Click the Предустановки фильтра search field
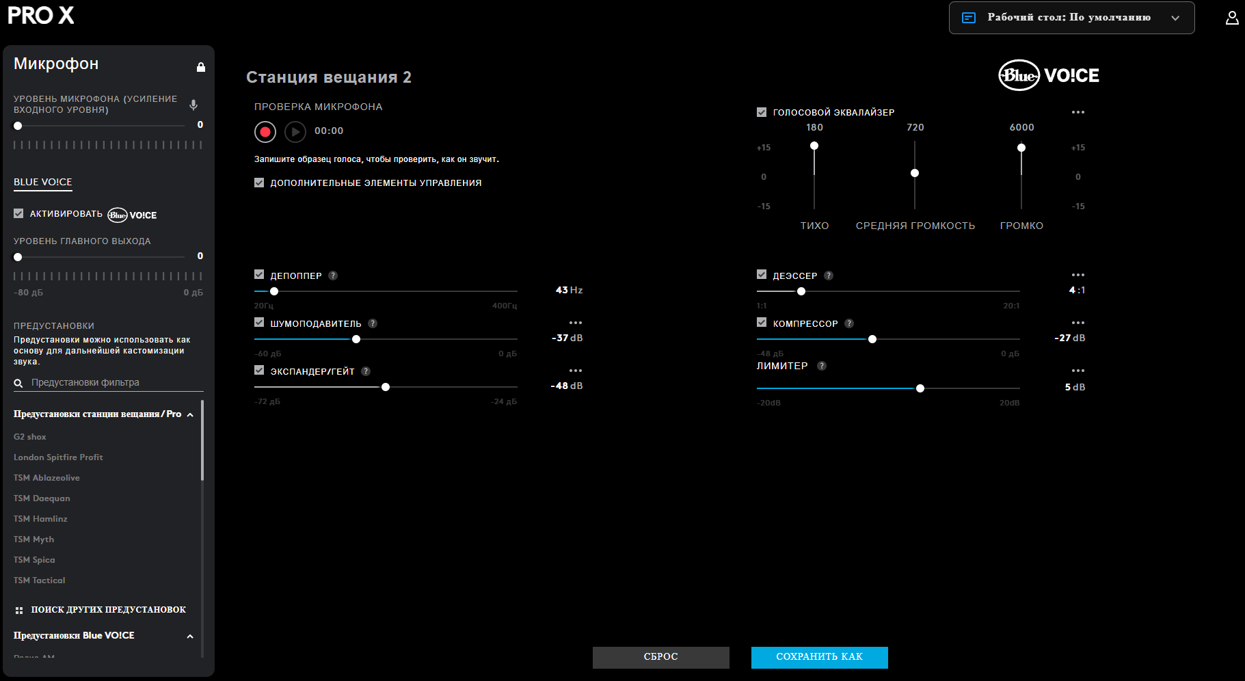Image resolution: width=1245 pixels, height=681 pixels. (x=109, y=383)
